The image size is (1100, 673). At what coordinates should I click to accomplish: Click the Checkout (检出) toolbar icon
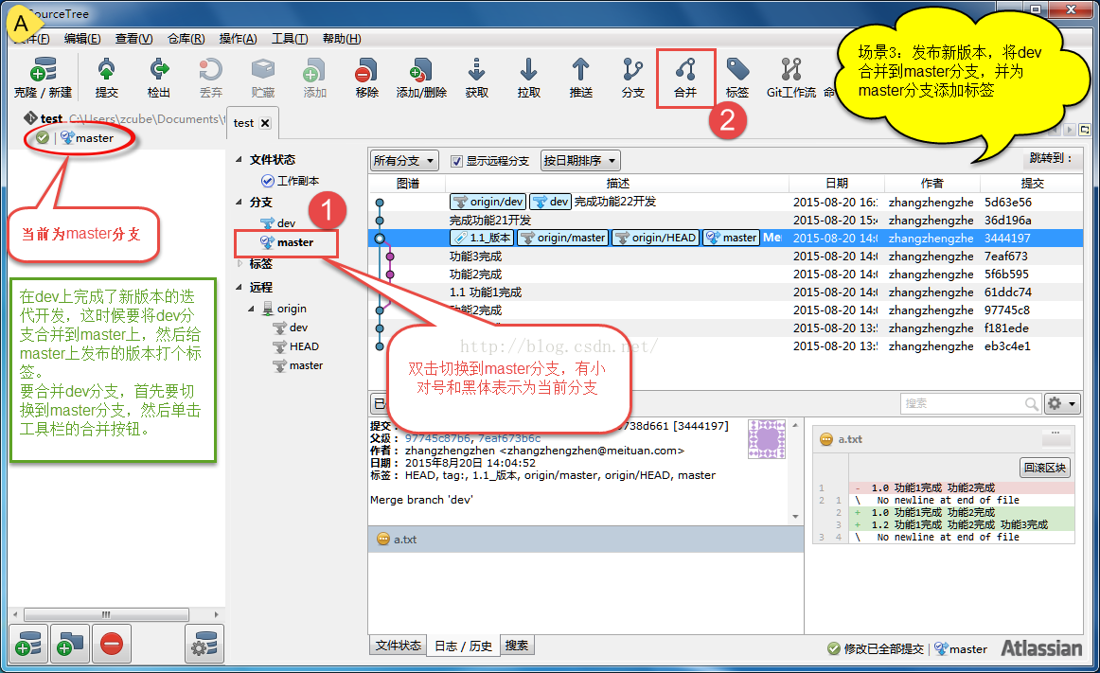[158, 78]
